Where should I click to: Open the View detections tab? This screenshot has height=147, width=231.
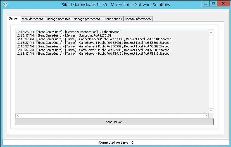[x=33, y=19]
